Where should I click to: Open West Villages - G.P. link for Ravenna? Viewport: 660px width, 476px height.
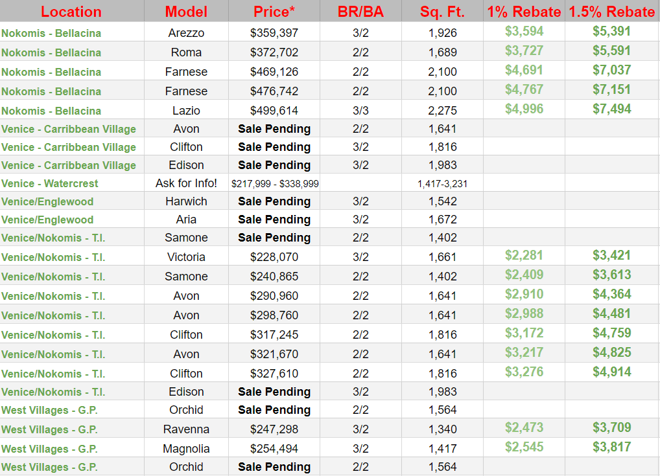[x=49, y=429]
